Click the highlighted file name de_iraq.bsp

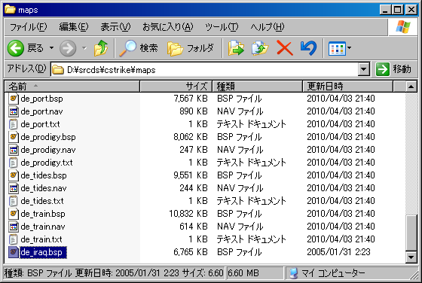pyautogui.click(x=43, y=252)
